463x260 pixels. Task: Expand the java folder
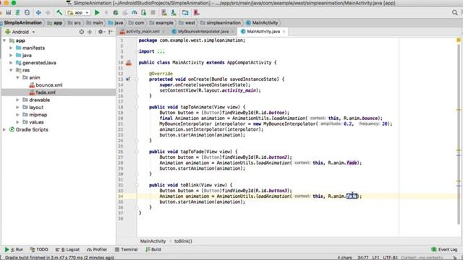tap(11, 55)
